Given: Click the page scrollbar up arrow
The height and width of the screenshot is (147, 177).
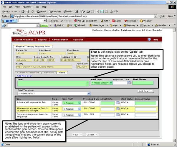Looking at the screenshot, I should [174, 30].
